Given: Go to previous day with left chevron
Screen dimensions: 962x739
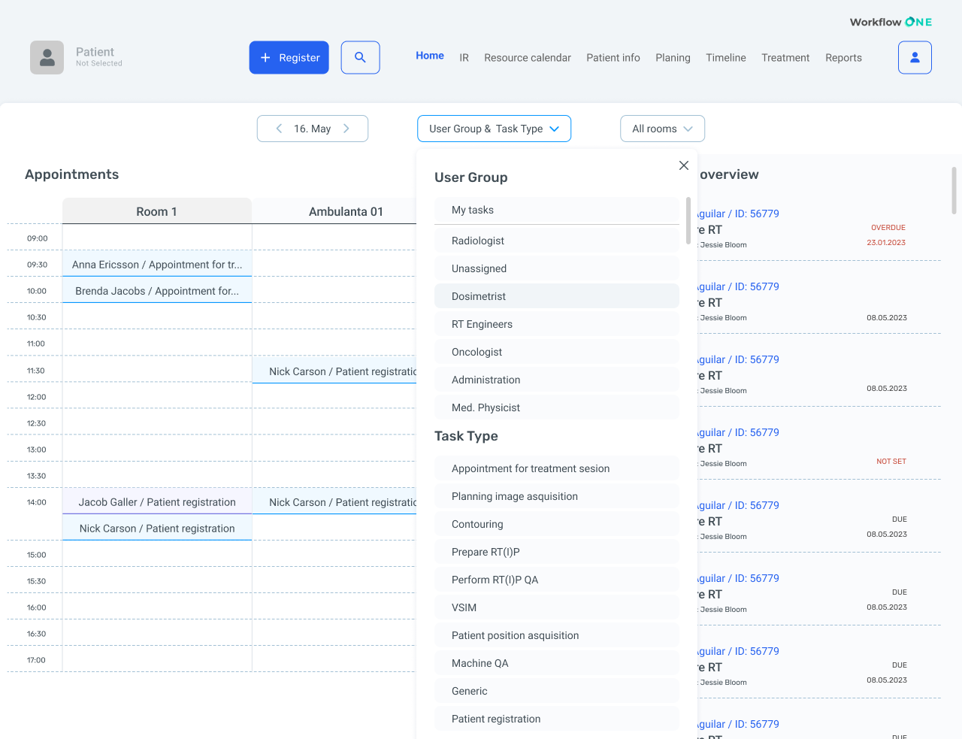Looking at the screenshot, I should [x=279, y=129].
